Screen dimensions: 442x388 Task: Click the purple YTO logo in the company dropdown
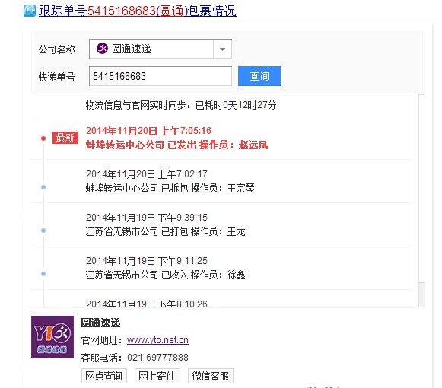click(x=102, y=49)
